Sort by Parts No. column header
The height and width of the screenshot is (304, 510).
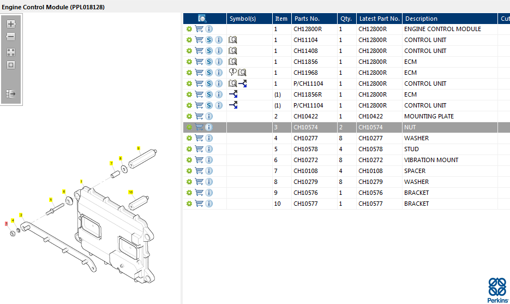click(x=315, y=19)
